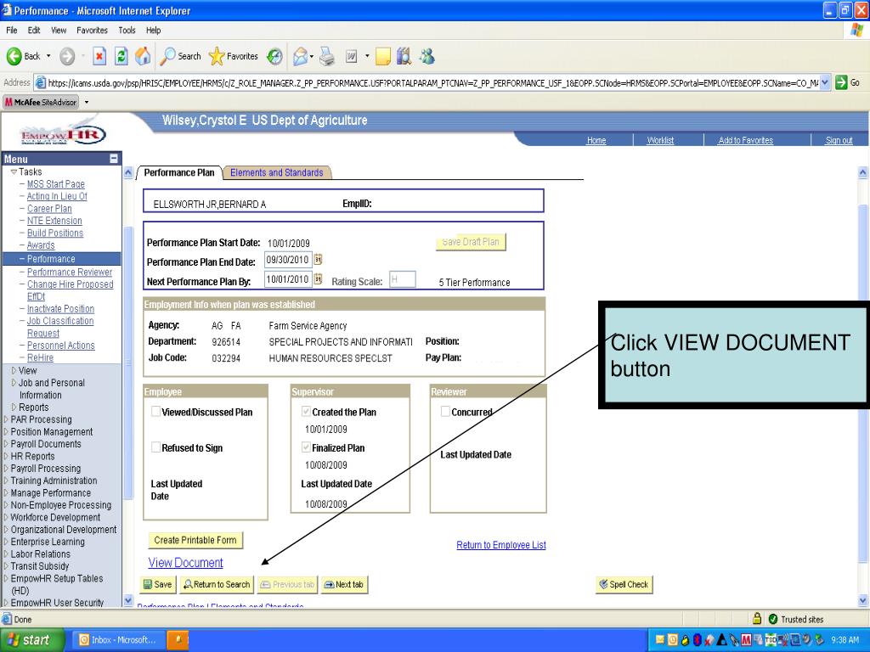Click the Windows Start button

[31, 640]
